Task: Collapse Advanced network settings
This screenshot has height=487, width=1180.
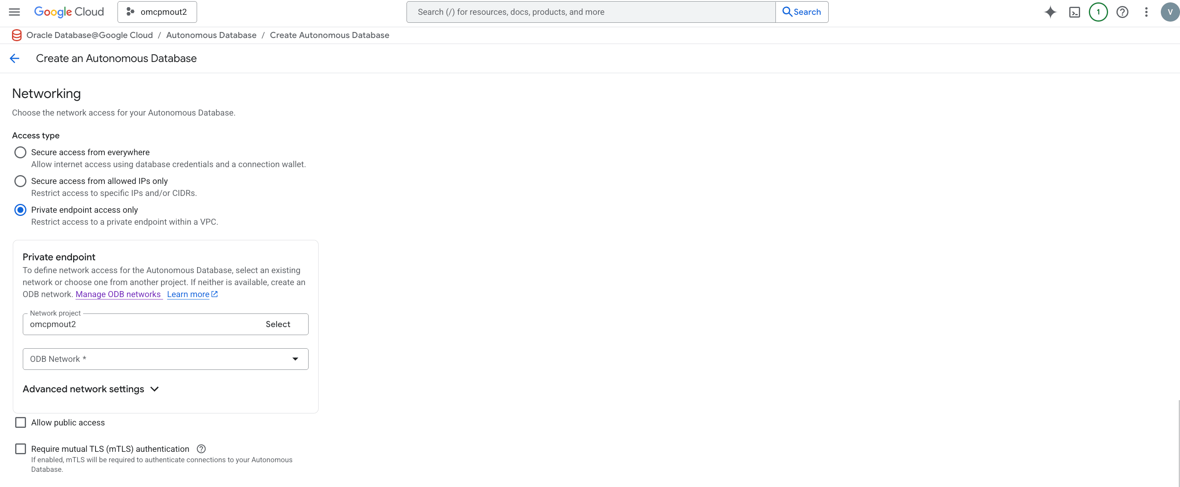Action: coord(91,389)
